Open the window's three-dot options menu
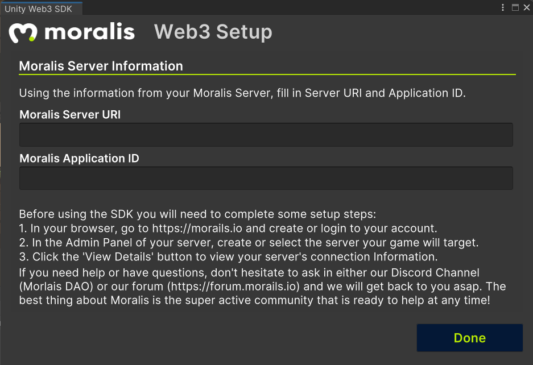Image resolution: width=533 pixels, height=365 pixels. [x=503, y=7]
